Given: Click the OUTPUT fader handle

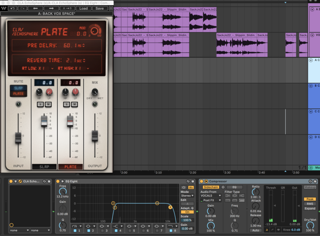Looking at the screenshot, I should pyautogui.click(x=95, y=136).
